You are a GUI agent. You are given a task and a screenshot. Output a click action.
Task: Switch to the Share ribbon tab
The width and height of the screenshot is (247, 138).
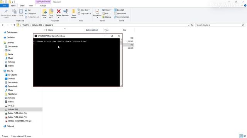tap(22, 5)
